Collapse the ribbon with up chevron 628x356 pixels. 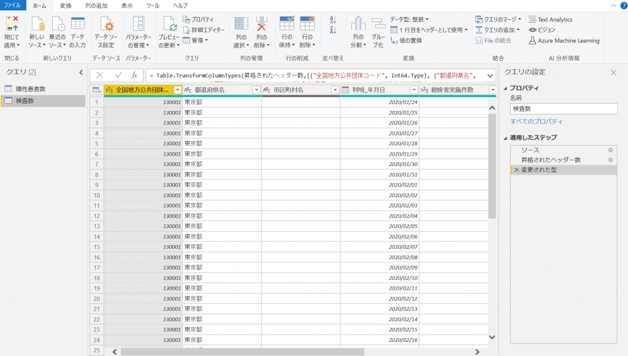pos(613,6)
